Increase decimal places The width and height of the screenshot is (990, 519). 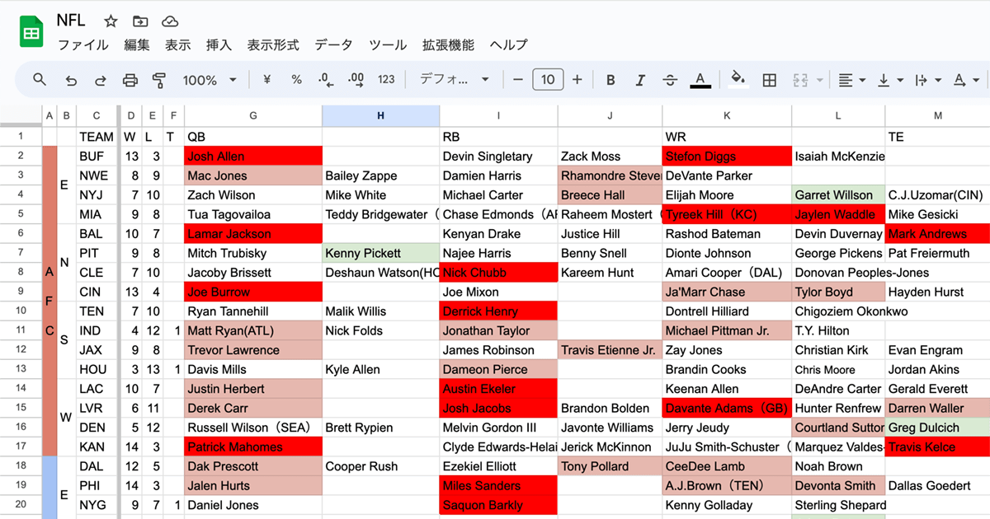356,80
